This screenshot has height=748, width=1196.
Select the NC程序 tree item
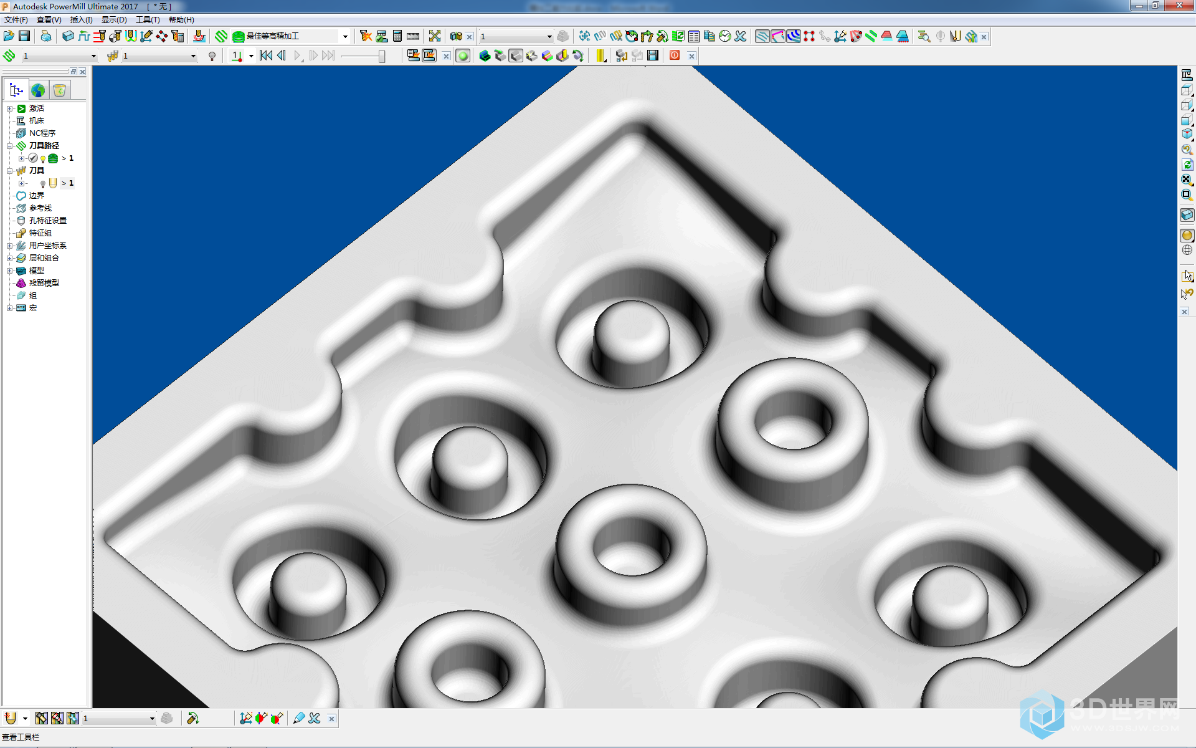pyautogui.click(x=42, y=133)
